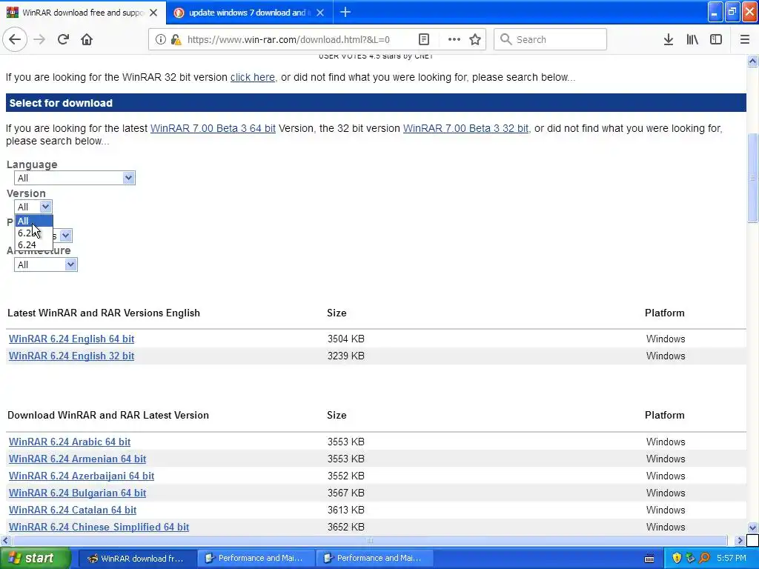Click Safely Remove Hardware tray icon
Image resolution: width=759 pixels, height=569 pixels.
click(x=690, y=558)
